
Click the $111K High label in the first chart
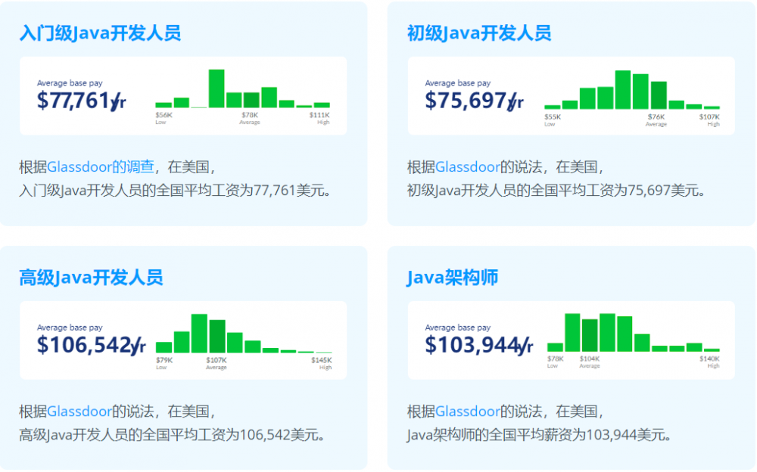[x=319, y=118]
